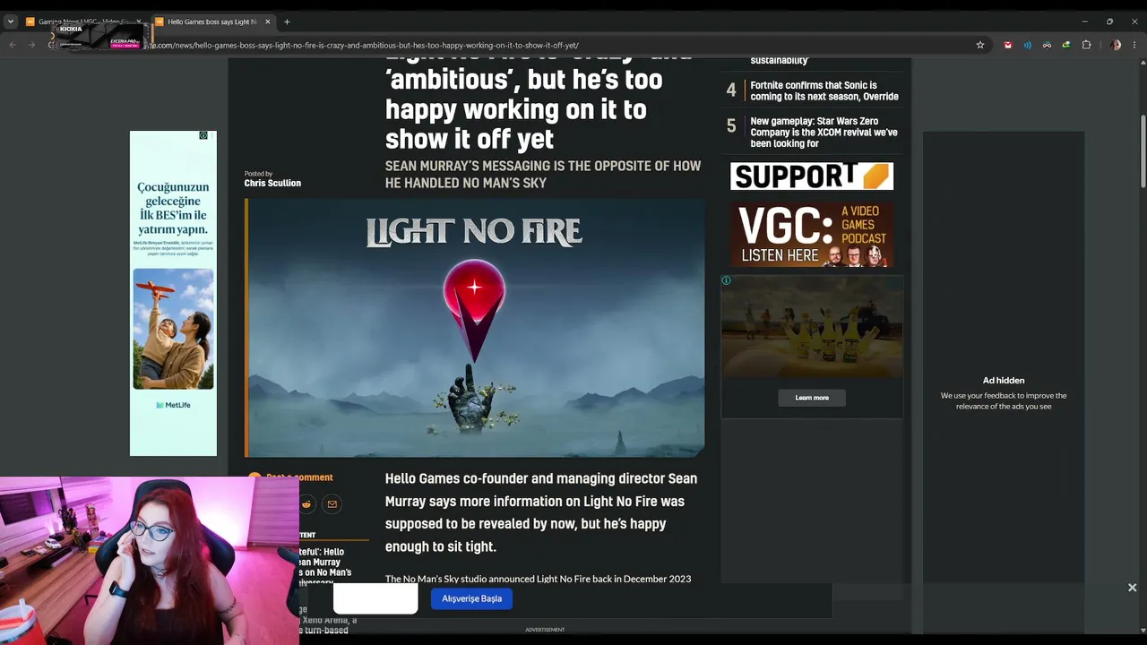The width and height of the screenshot is (1147, 645).
Task: Open the glasses-face extension icon
Action: [1047, 45]
